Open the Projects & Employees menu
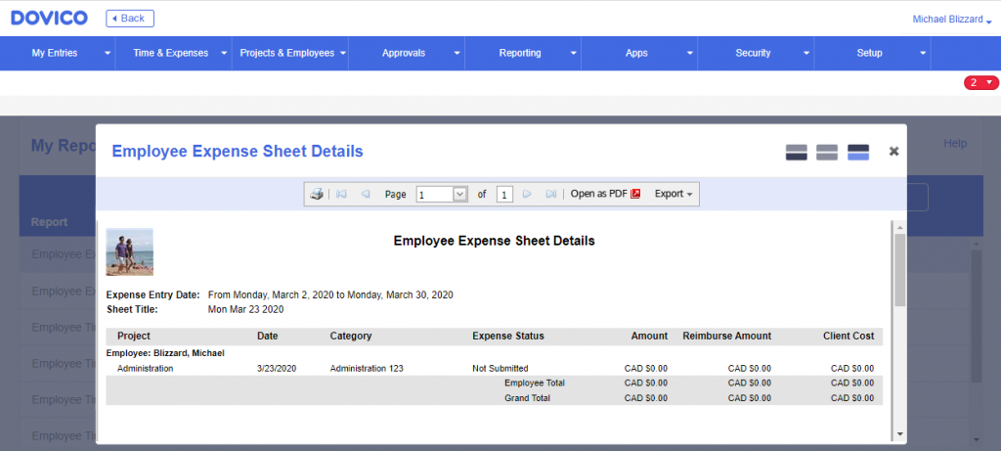1001x451 pixels. click(287, 53)
